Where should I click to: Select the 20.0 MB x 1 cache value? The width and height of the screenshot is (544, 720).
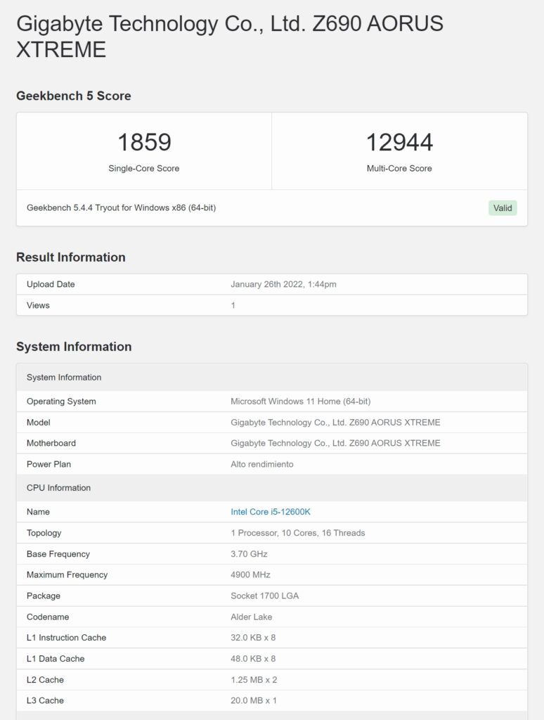click(x=254, y=700)
